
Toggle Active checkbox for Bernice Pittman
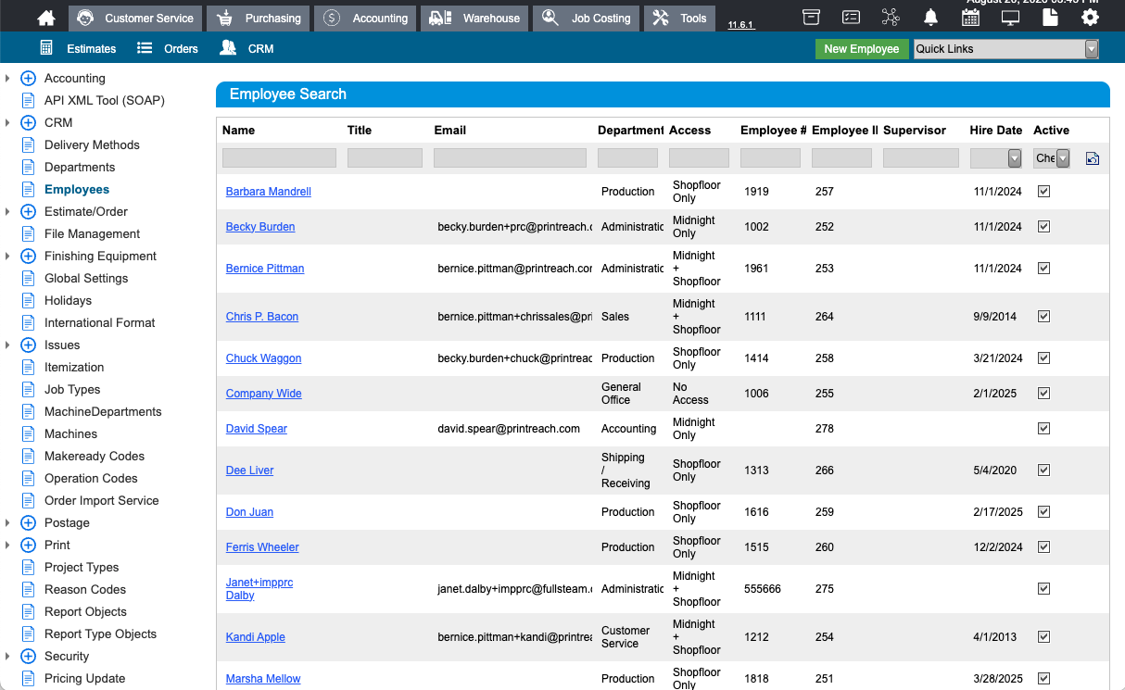coord(1043,268)
